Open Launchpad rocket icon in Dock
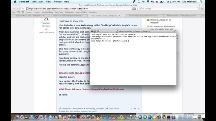The width and height of the screenshot is (216, 121). (22, 117)
